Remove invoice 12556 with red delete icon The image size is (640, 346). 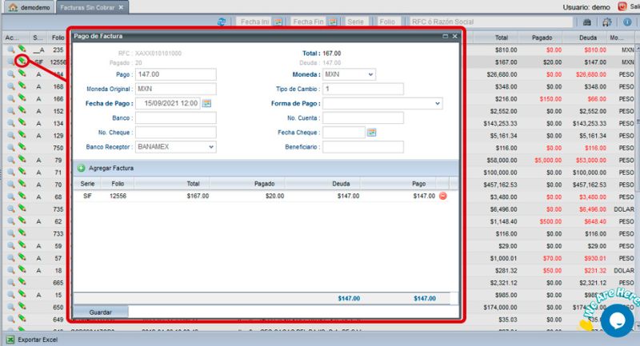[443, 195]
